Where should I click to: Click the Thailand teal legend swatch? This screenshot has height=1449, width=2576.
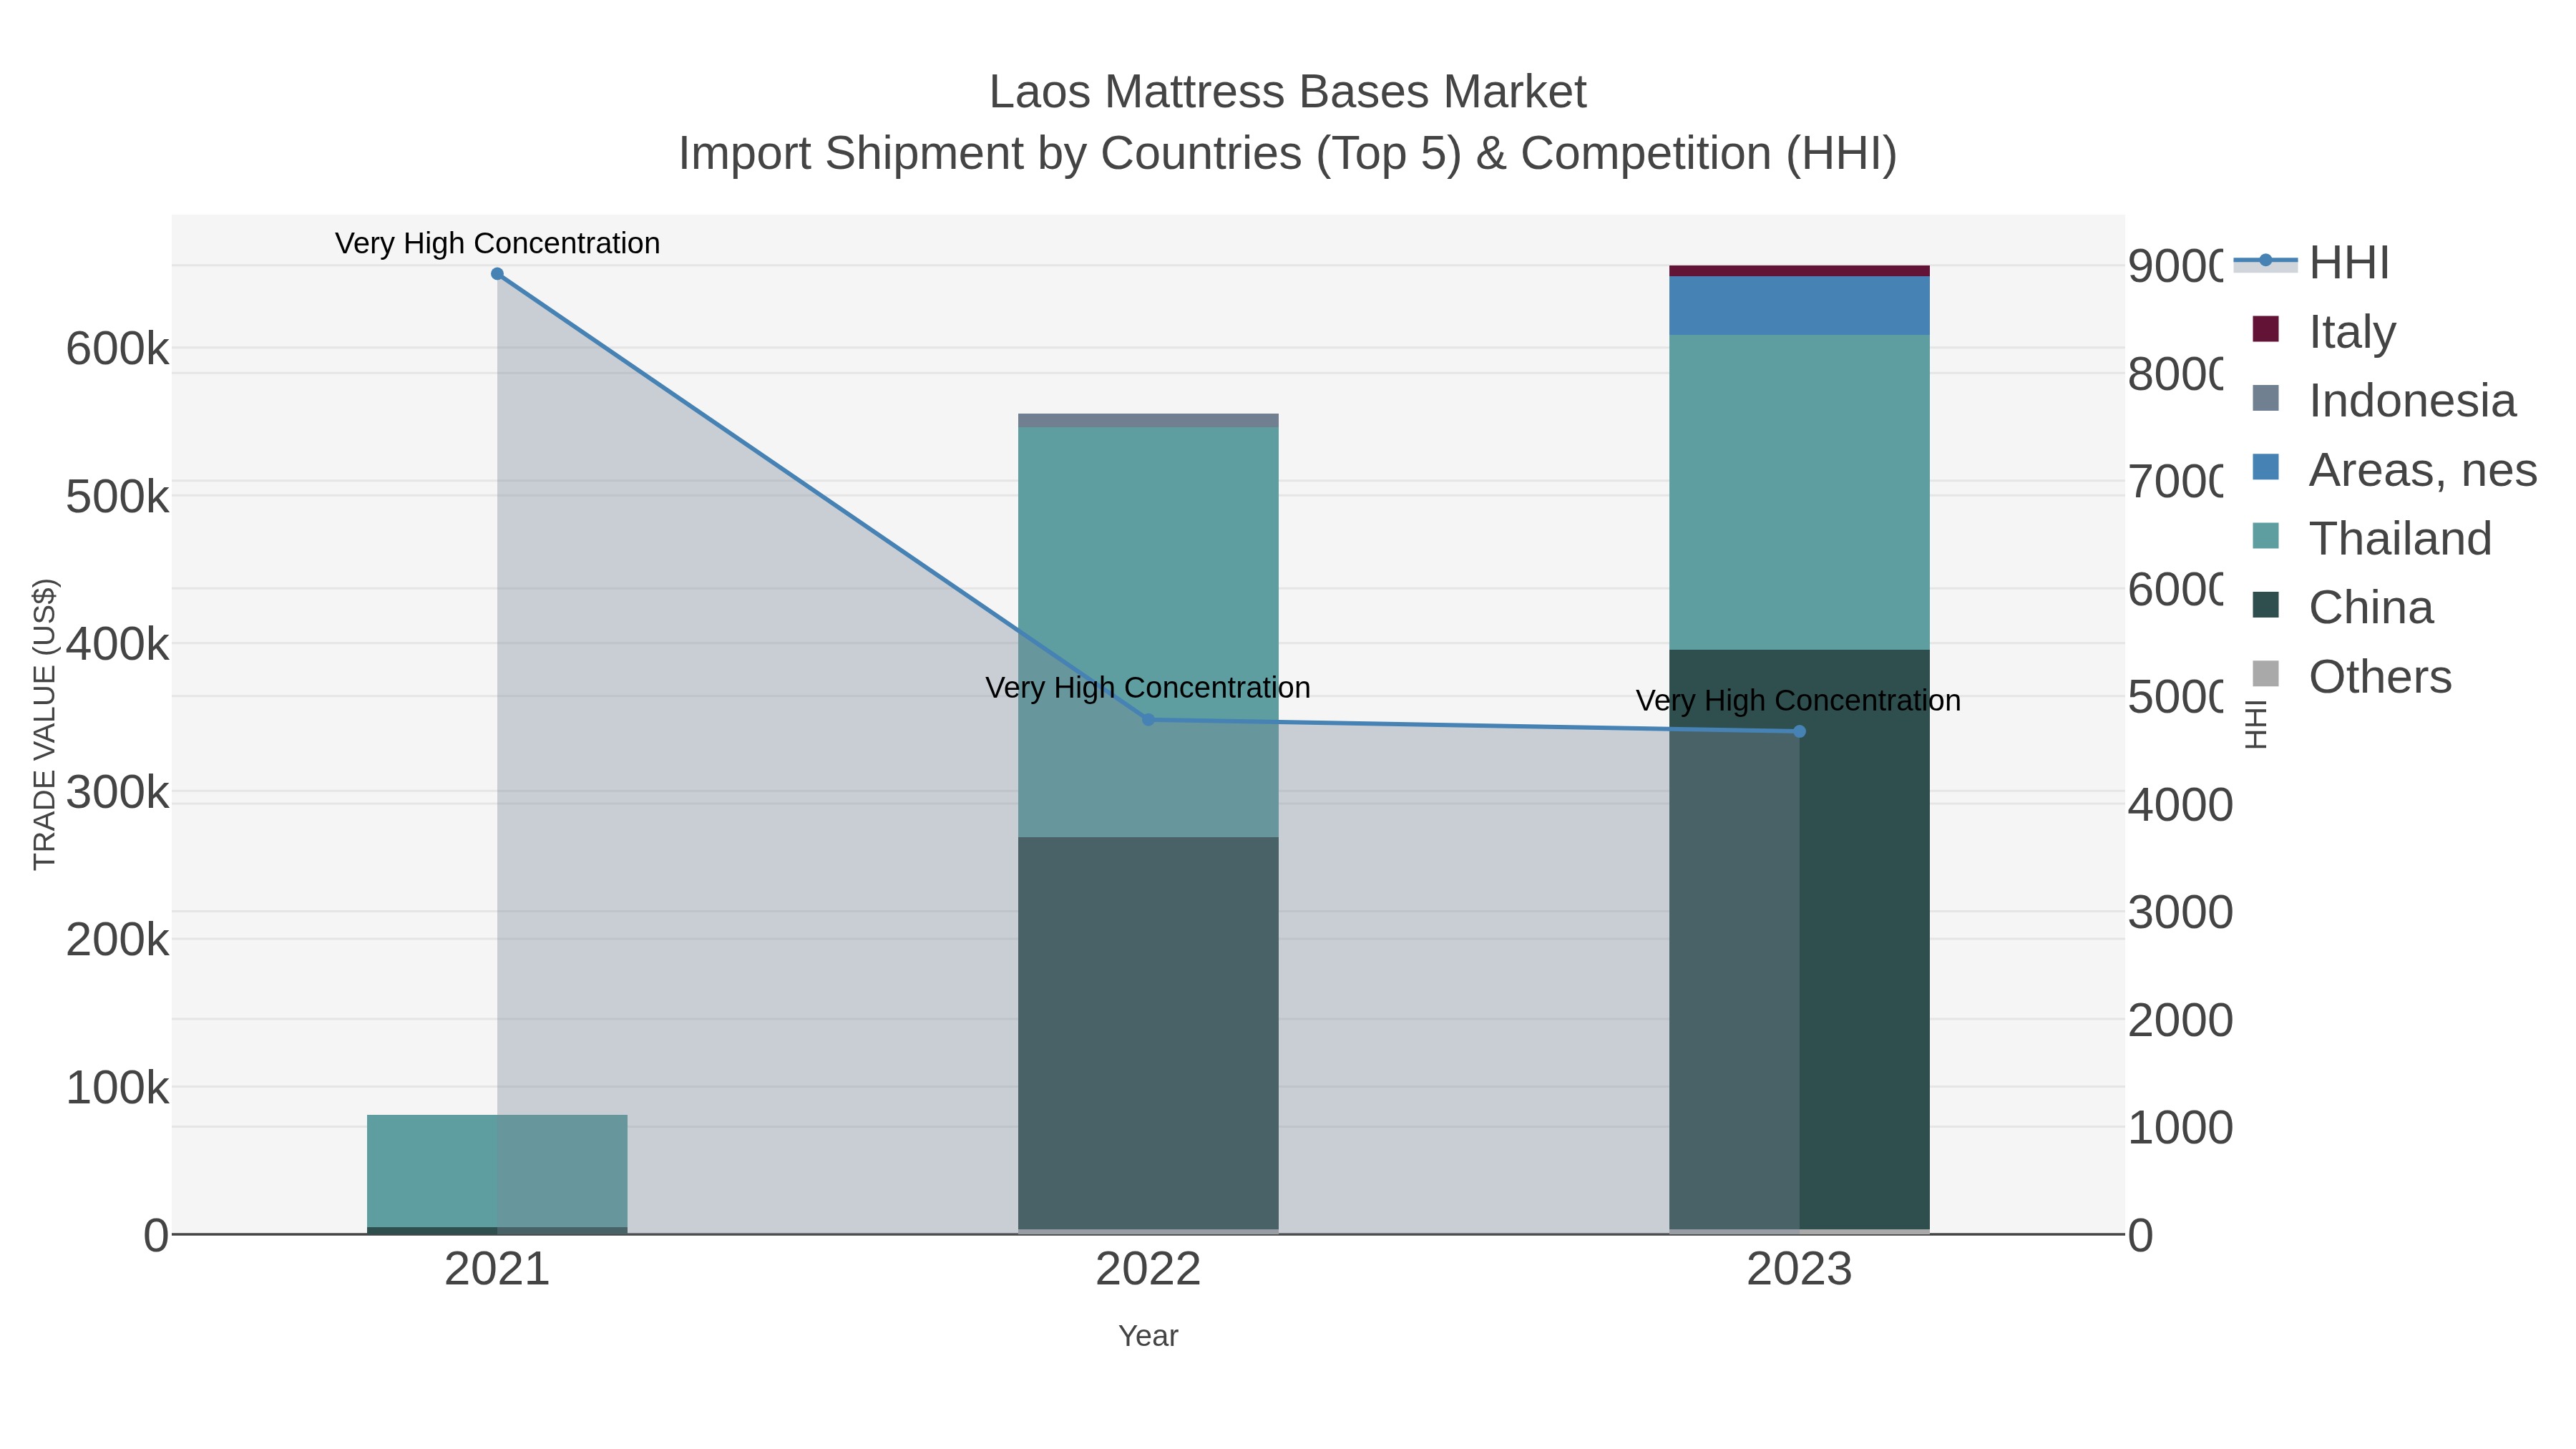pyautogui.click(x=2266, y=536)
